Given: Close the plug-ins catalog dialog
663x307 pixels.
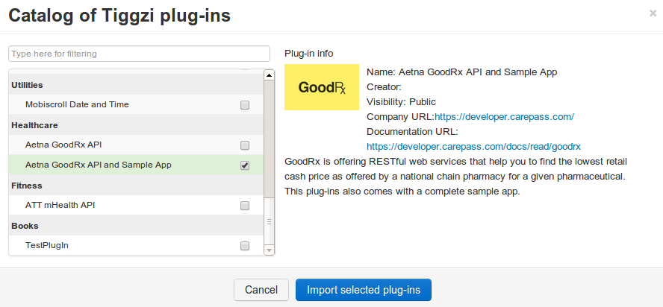Looking at the screenshot, I should coord(653,13).
